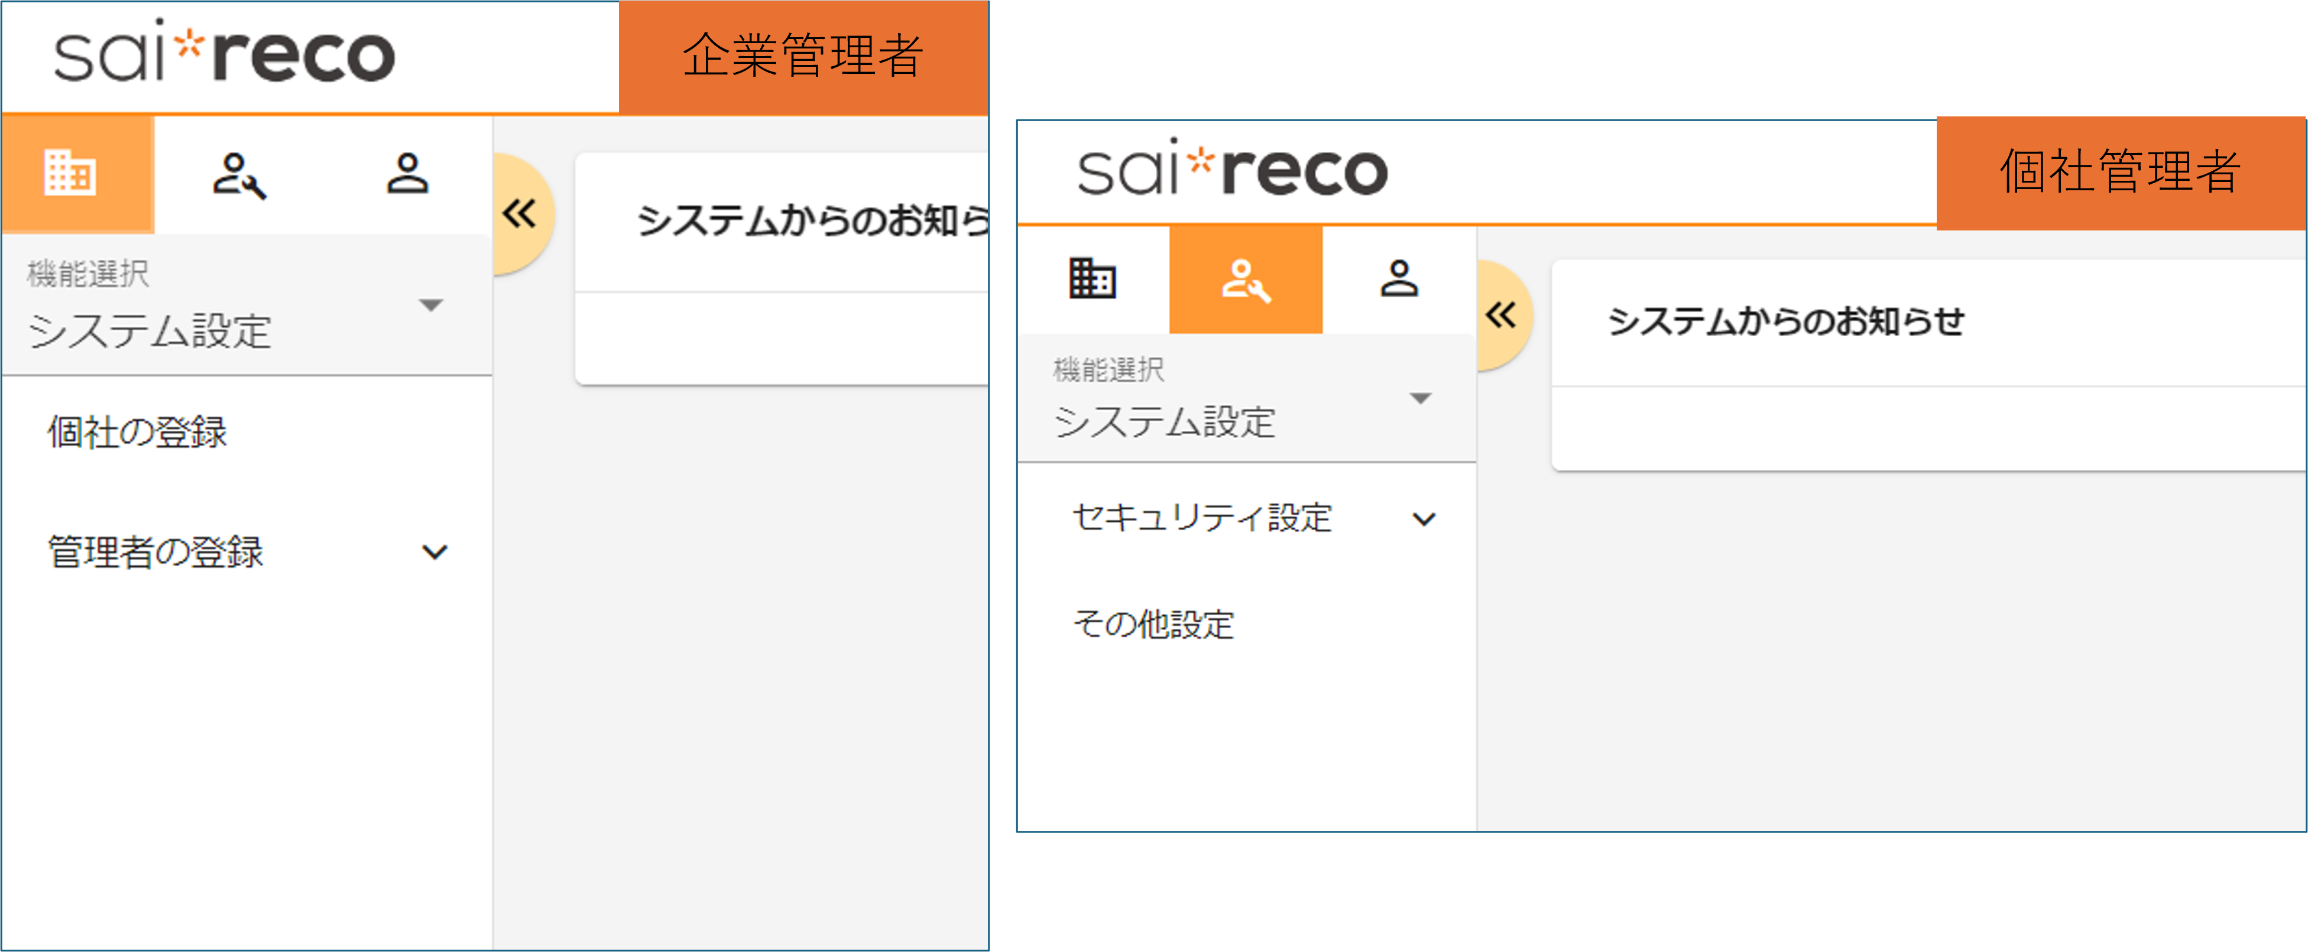This screenshot has width=2308, height=952.
Task: Collapse the 個社管理者 sidebar with the « button
Action: 1503,315
